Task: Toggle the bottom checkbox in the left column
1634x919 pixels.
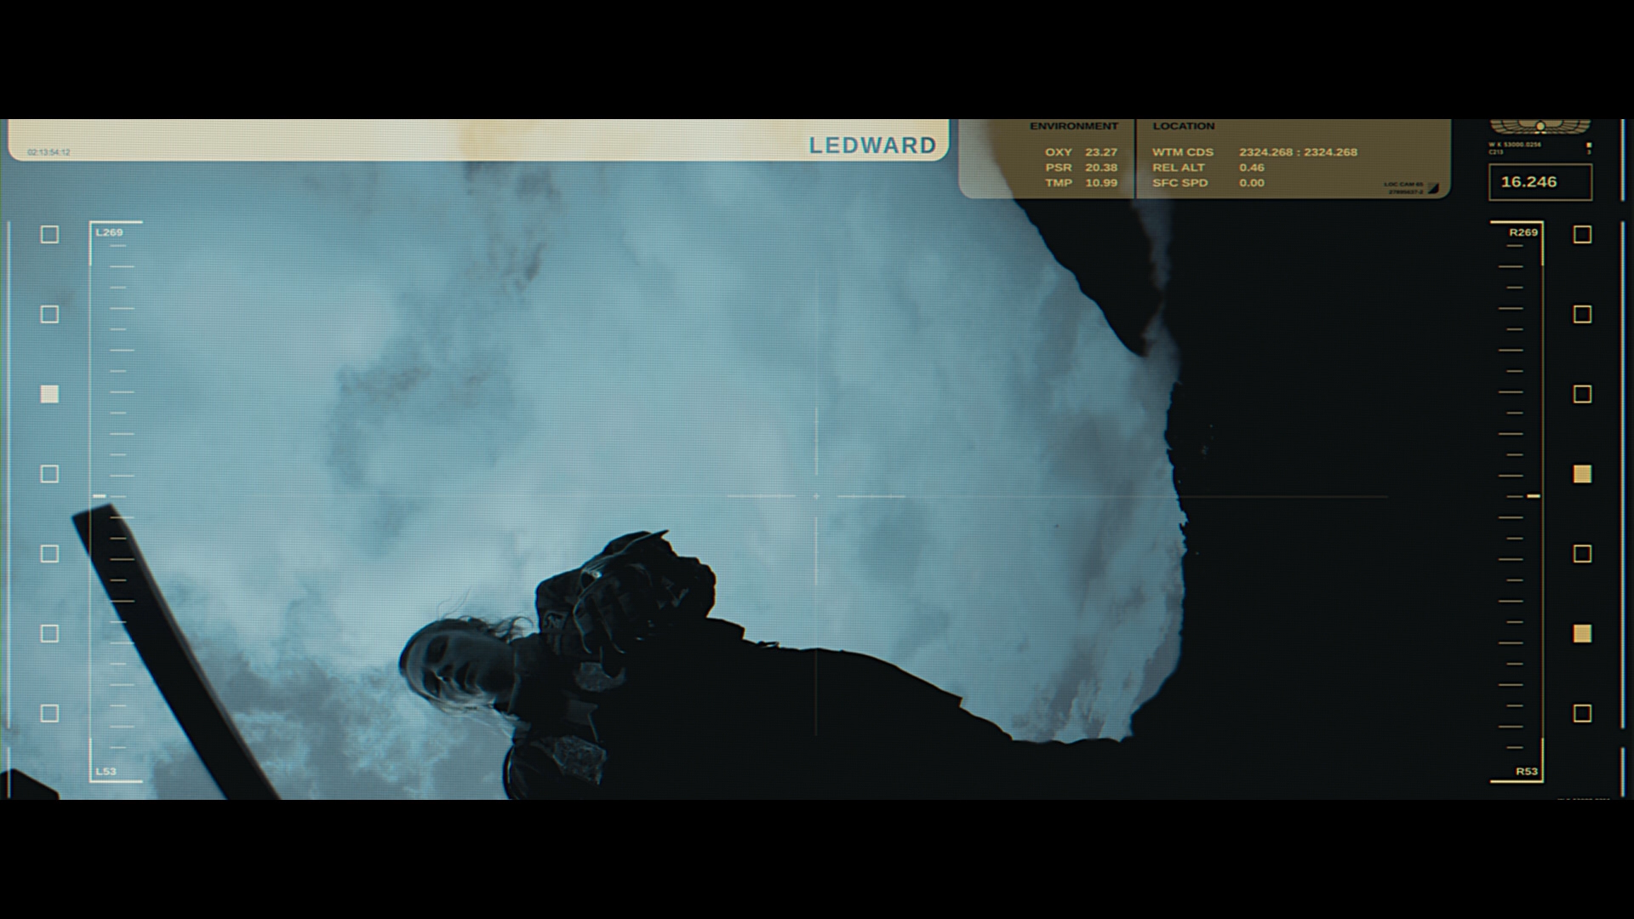Action: pyautogui.click(x=50, y=713)
